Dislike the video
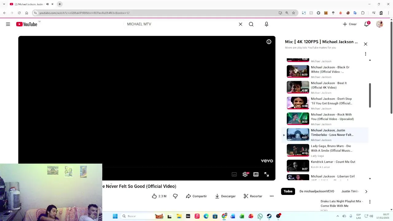This screenshot has width=393, height=221. pos(175,196)
